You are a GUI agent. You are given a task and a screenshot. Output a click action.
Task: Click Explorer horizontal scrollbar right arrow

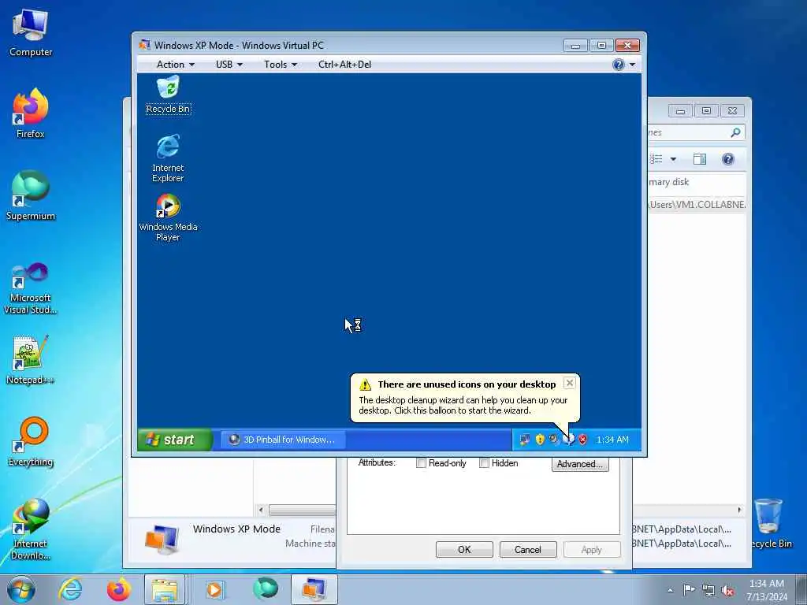coord(739,510)
